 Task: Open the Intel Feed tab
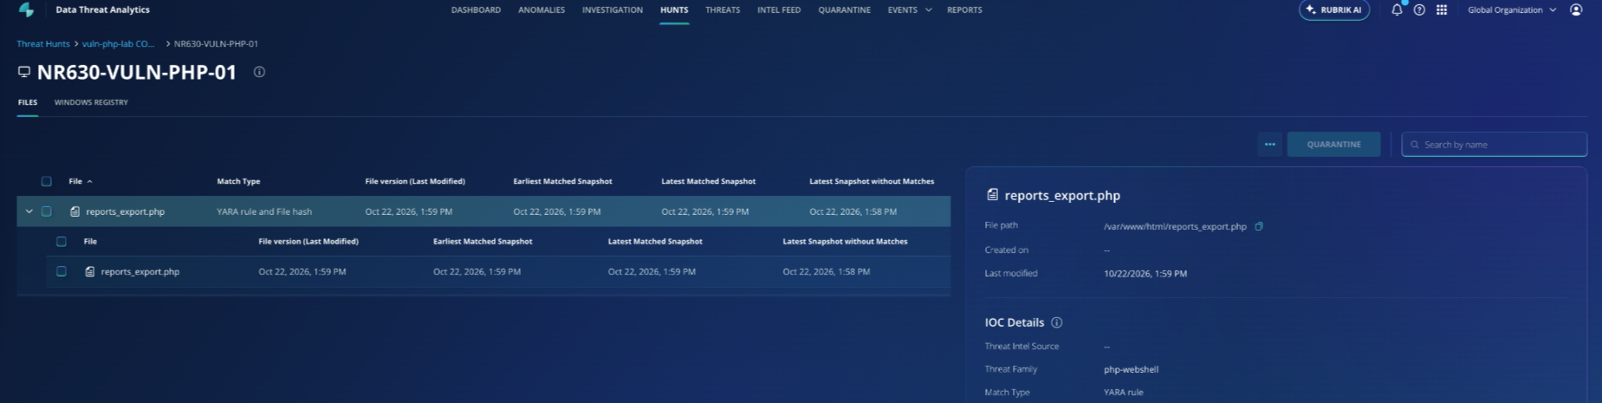coord(779,10)
